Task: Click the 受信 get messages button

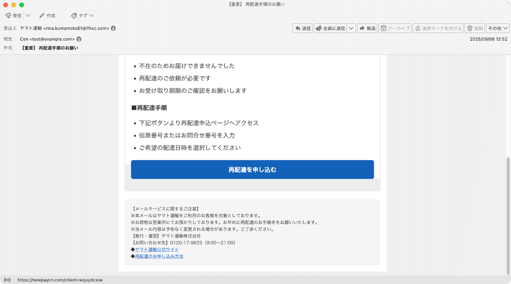Action: 13,15
